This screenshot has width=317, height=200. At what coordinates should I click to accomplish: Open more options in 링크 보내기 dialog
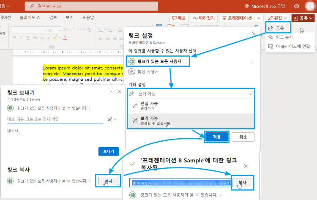pyautogui.click(x=112, y=91)
